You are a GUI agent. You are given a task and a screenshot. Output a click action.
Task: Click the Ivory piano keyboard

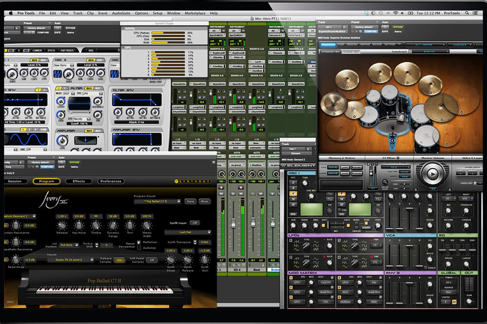(105, 290)
